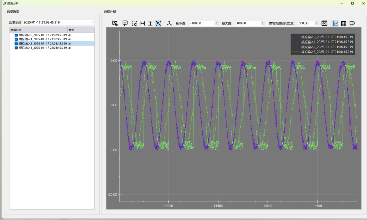Switch to the table grid view
Screen dimensions: 367x220
pyautogui.click(x=343, y=23)
